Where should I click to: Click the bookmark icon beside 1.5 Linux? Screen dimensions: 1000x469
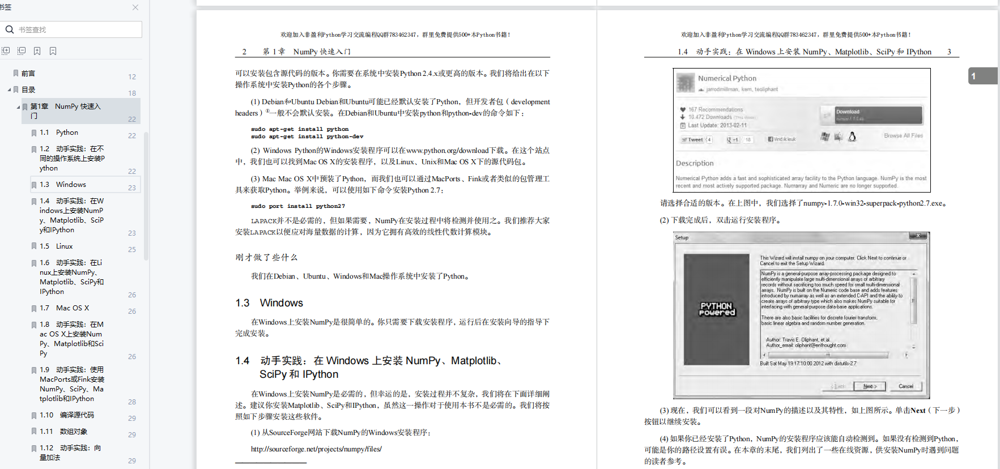tap(34, 246)
